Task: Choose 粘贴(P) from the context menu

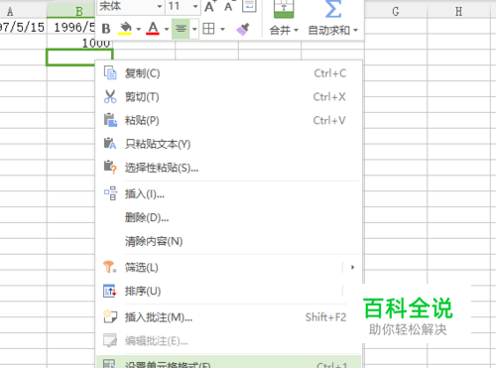Action: tap(229, 120)
